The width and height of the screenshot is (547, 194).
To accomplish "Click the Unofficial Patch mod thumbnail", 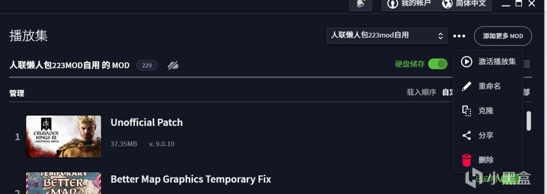I will click(x=64, y=136).
